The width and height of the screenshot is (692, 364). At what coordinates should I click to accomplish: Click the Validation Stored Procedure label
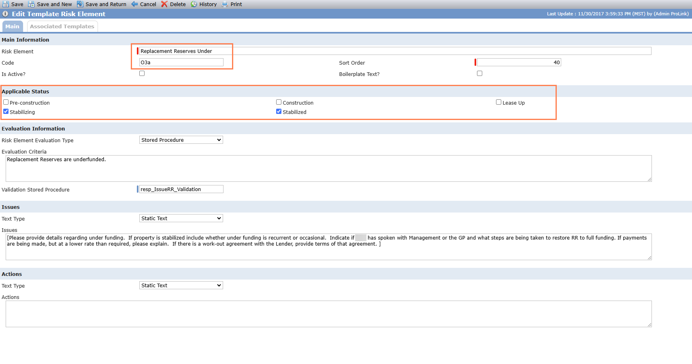coord(35,189)
